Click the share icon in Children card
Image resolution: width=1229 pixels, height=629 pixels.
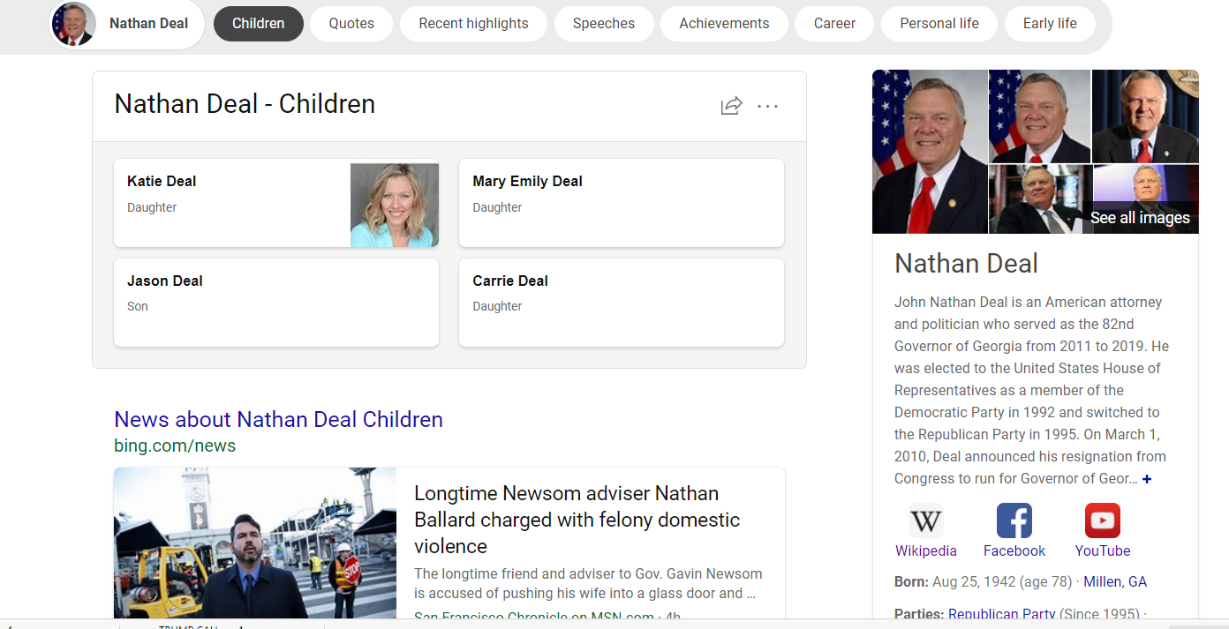(x=731, y=106)
